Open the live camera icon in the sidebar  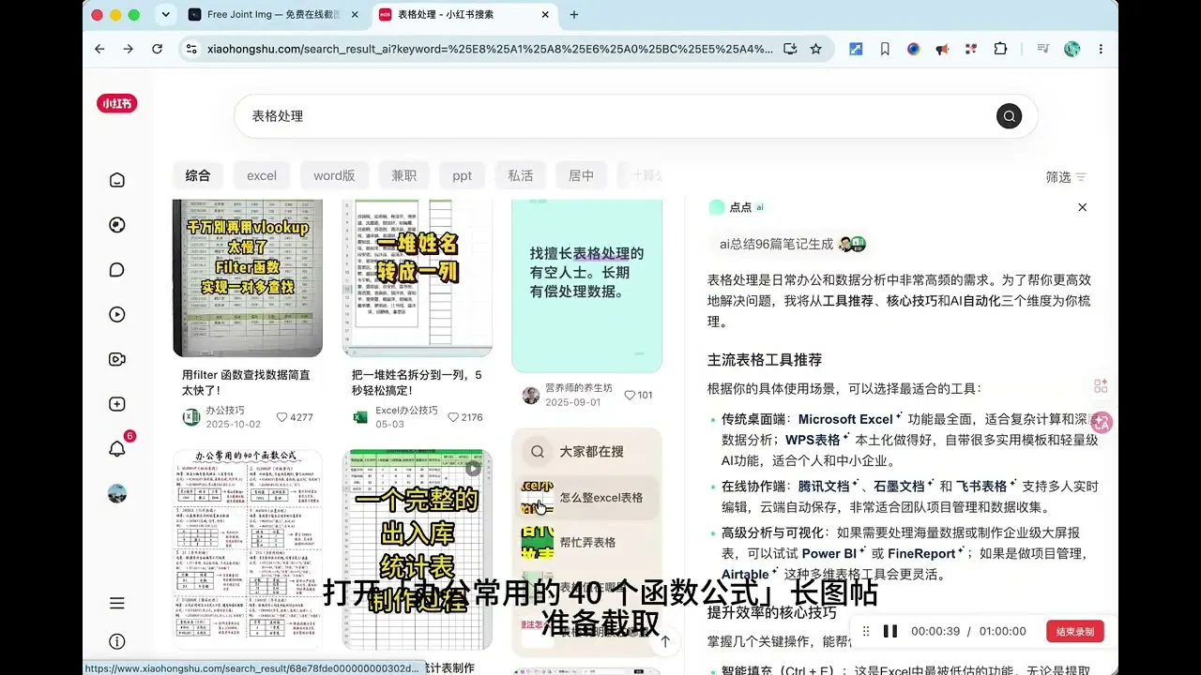click(x=117, y=359)
